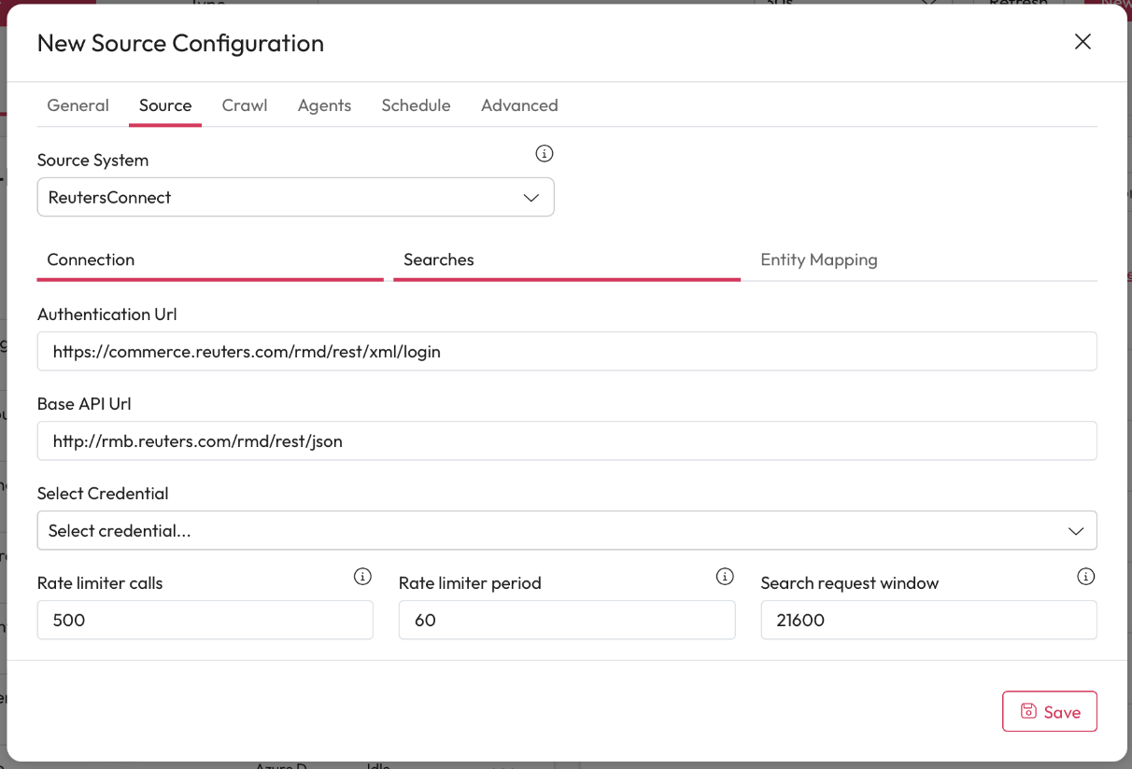Click the Rate limiter calls field
1132x769 pixels.
click(x=205, y=620)
